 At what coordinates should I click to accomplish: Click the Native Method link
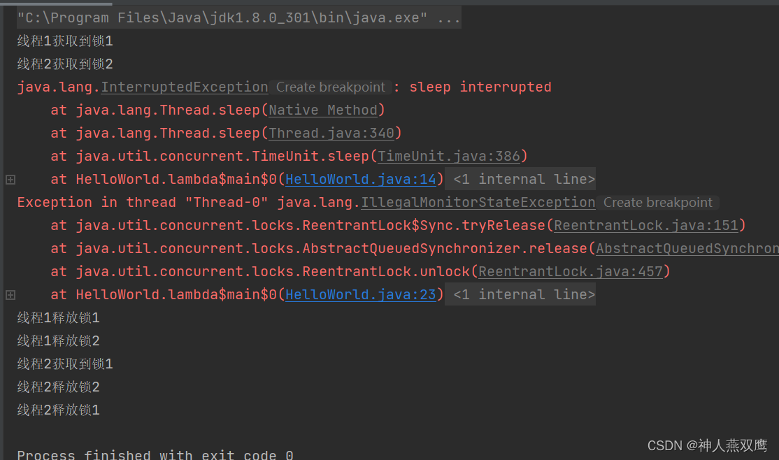pos(323,110)
